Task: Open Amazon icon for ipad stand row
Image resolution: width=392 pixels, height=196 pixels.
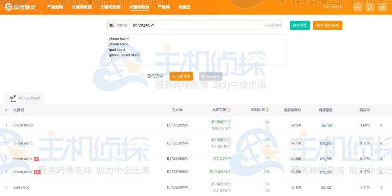Action: (x=381, y=187)
